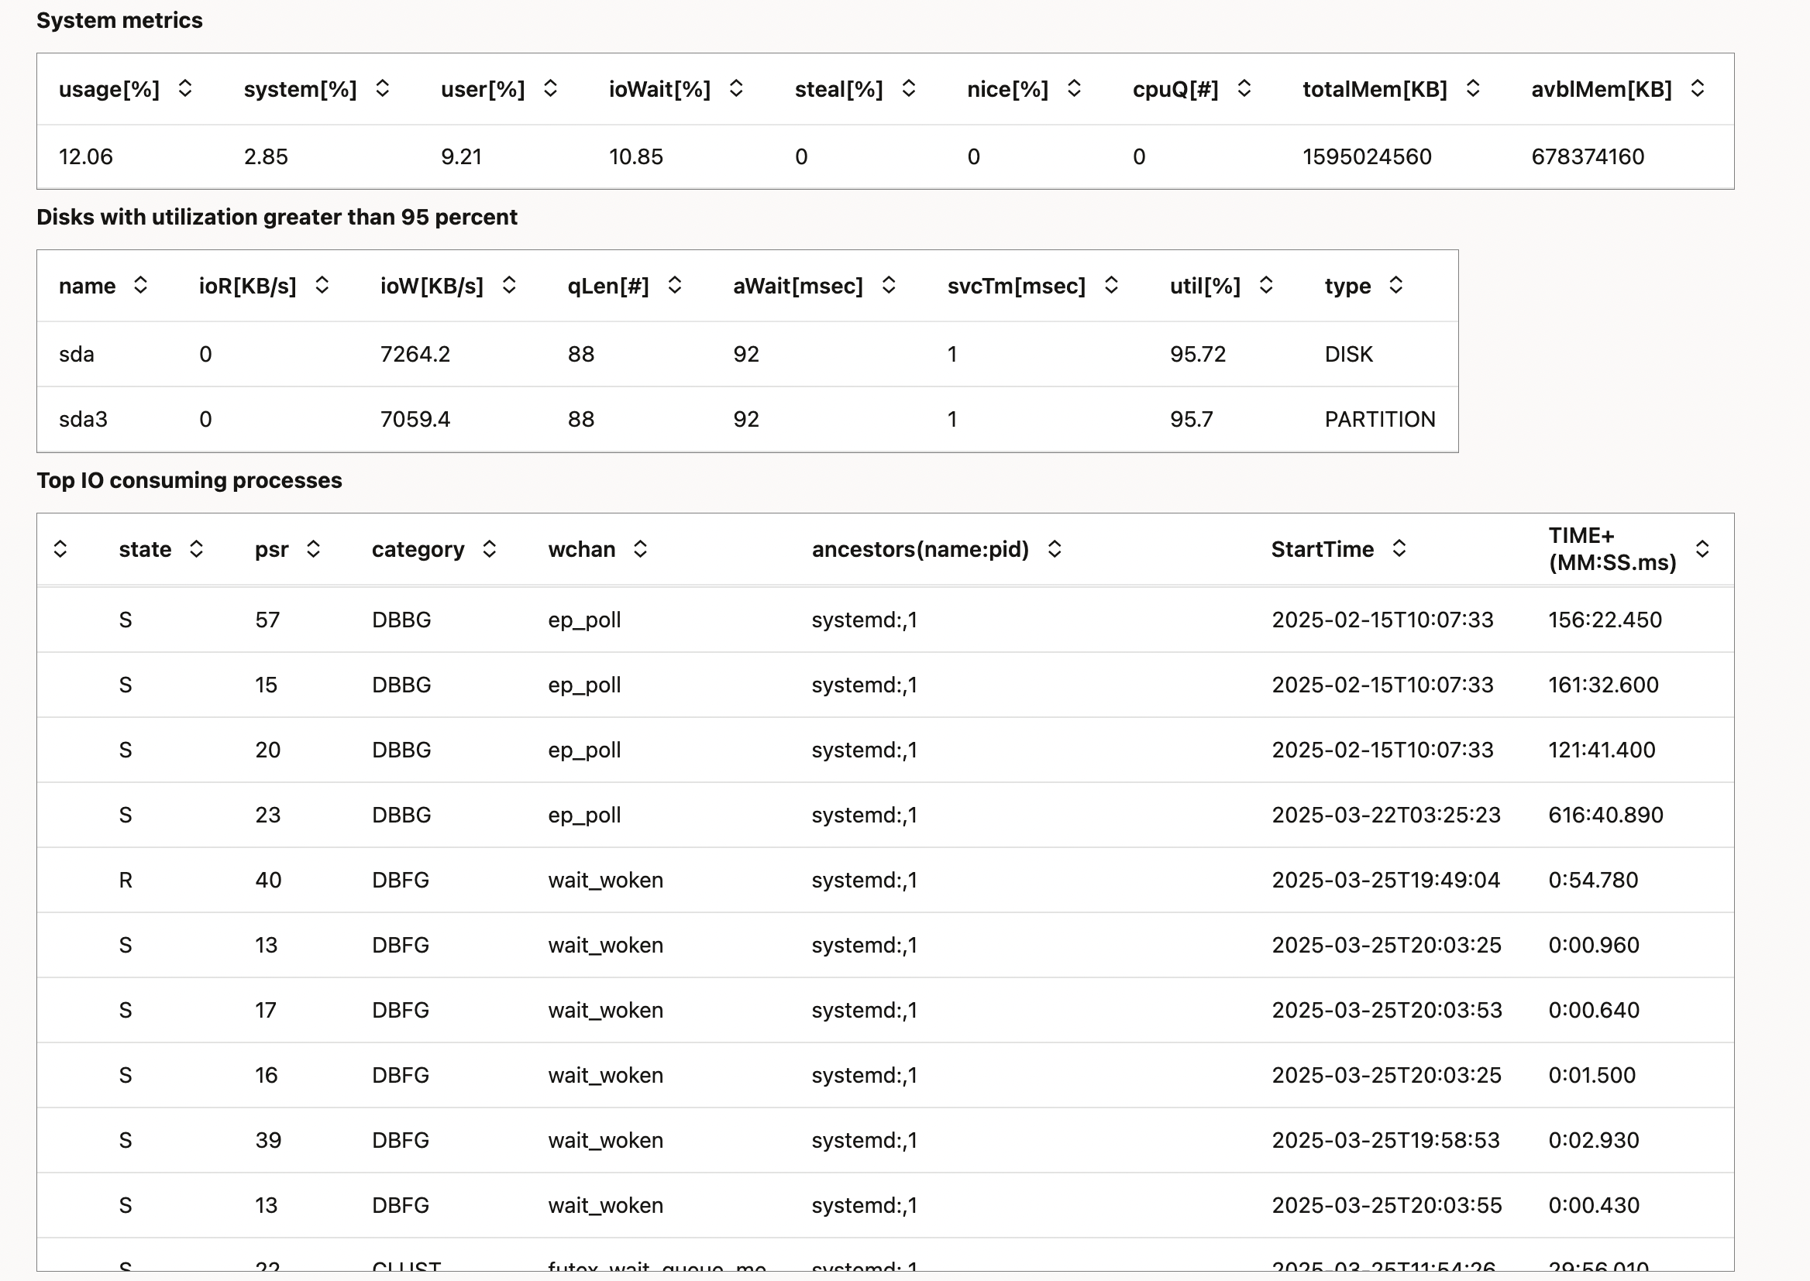Screen dimensions: 1810x1281
Task: Click StartTime 2025-03-22T03:25:23
Action: 1385,815
